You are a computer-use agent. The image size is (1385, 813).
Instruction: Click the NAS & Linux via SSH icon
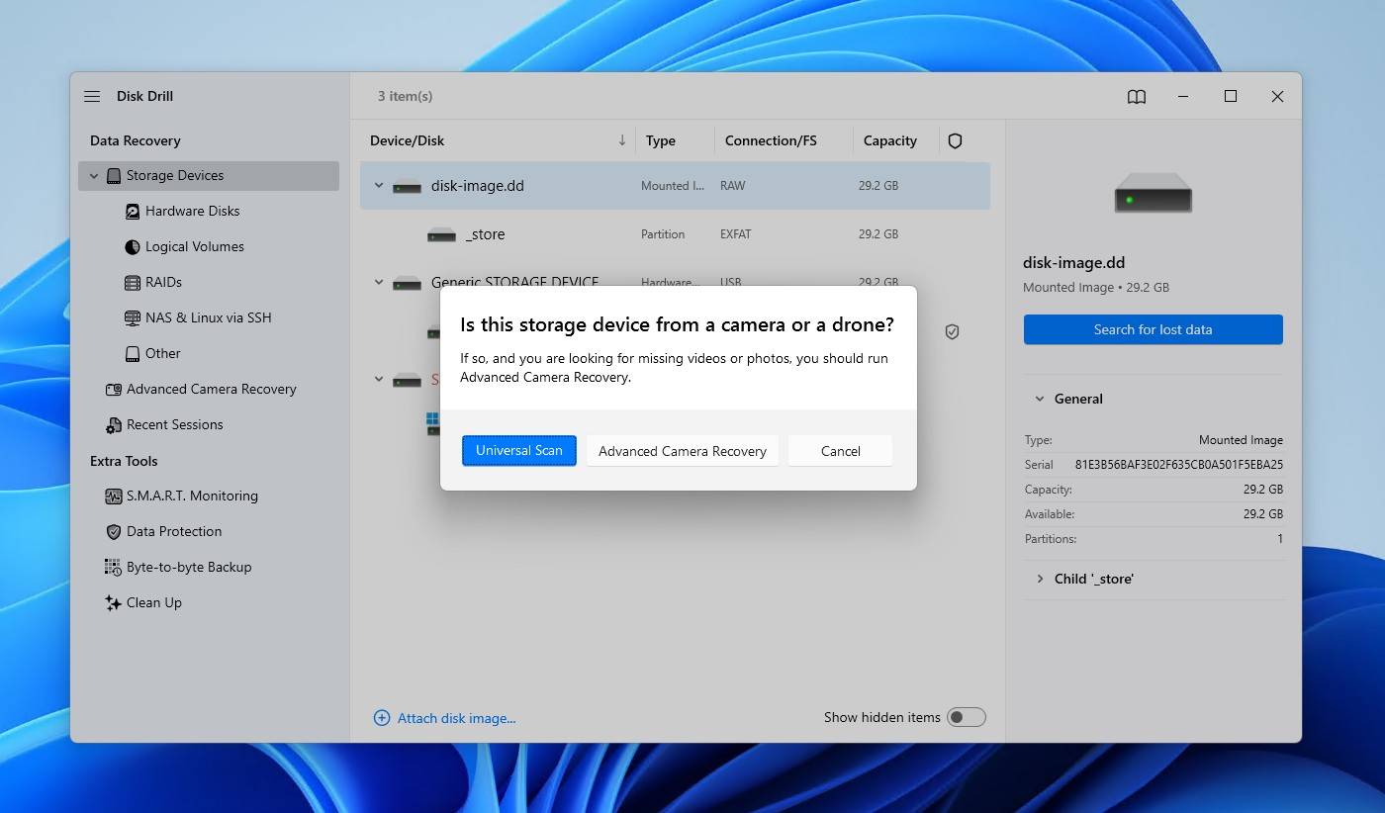tap(133, 318)
